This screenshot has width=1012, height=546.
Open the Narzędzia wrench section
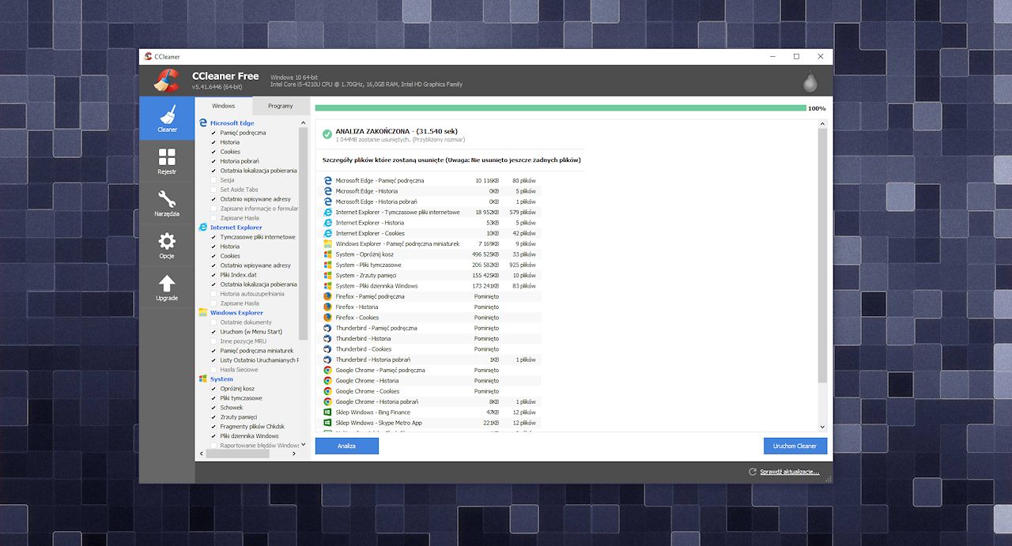167,203
